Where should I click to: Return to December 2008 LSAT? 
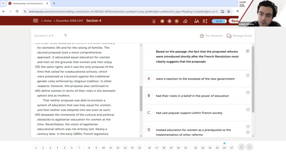click(69, 21)
